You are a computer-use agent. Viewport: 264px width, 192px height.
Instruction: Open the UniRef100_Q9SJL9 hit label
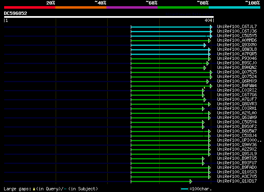click(237, 154)
